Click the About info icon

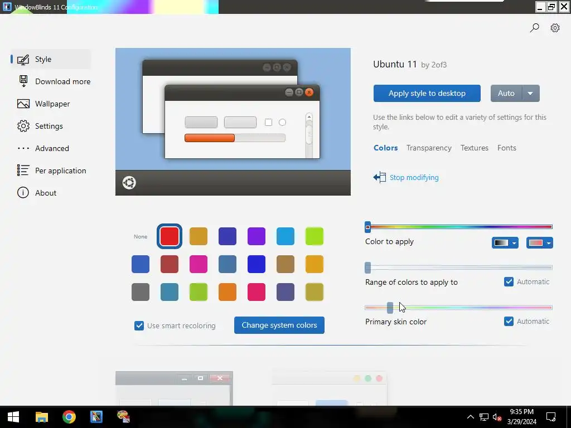(x=23, y=192)
